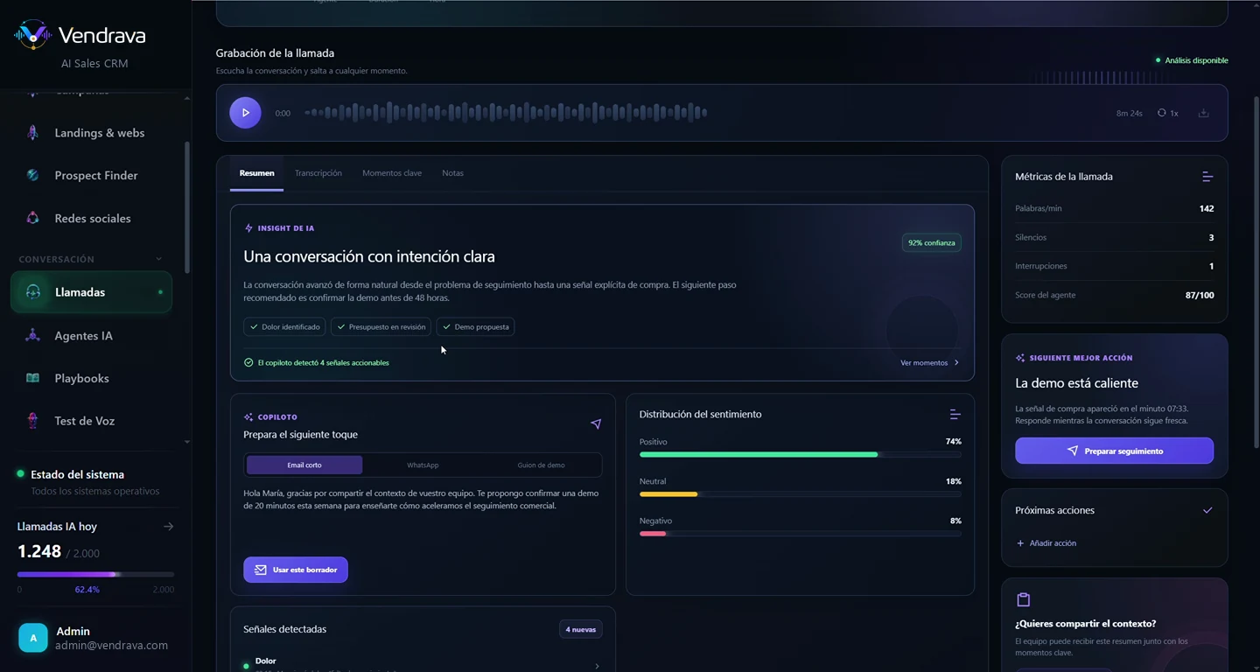
Task: Click the Copiloto sparkle icon
Action: pyautogui.click(x=248, y=417)
